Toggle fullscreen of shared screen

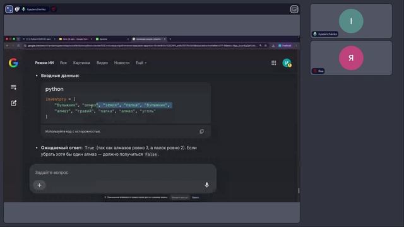click(x=9, y=9)
